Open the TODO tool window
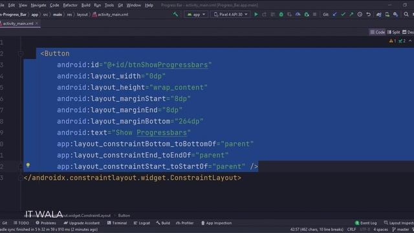414x233 pixels. [x=21, y=223]
